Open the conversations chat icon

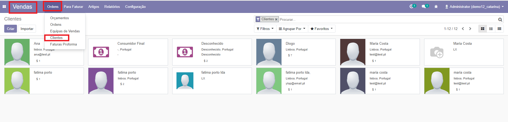coord(424,7)
